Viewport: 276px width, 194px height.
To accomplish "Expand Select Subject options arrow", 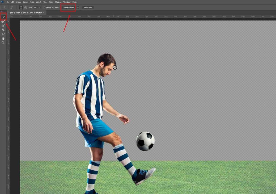I will [x=78, y=8].
